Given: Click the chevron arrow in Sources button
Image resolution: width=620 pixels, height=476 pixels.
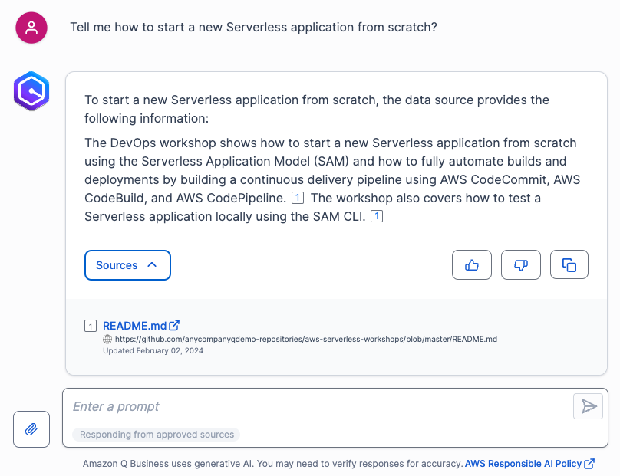Looking at the screenshot, I should click(x=152, y=264).
